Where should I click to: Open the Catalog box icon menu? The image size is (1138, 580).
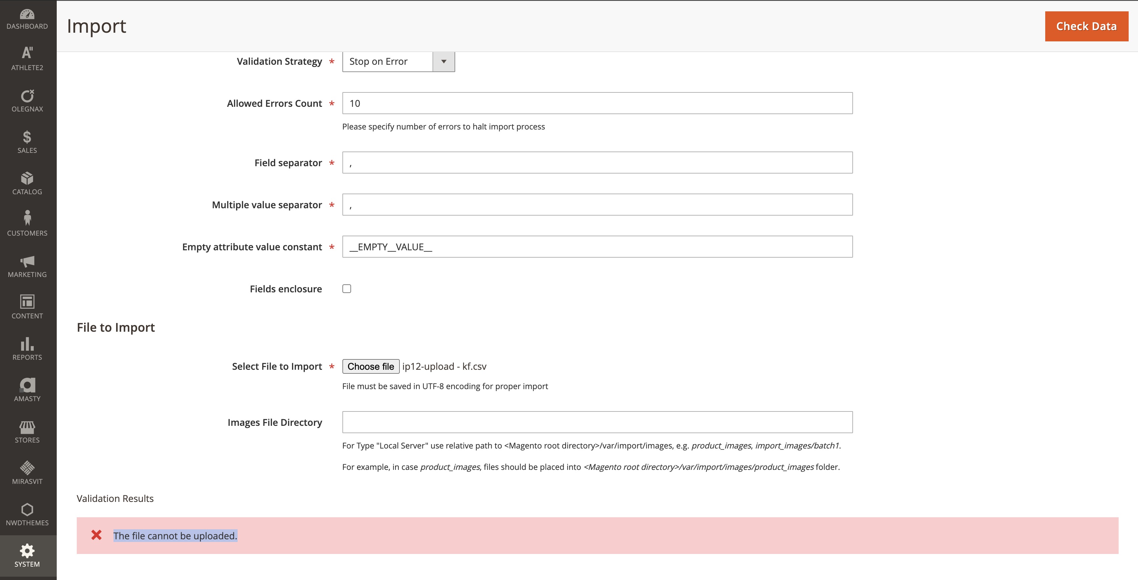pos(27,183)
